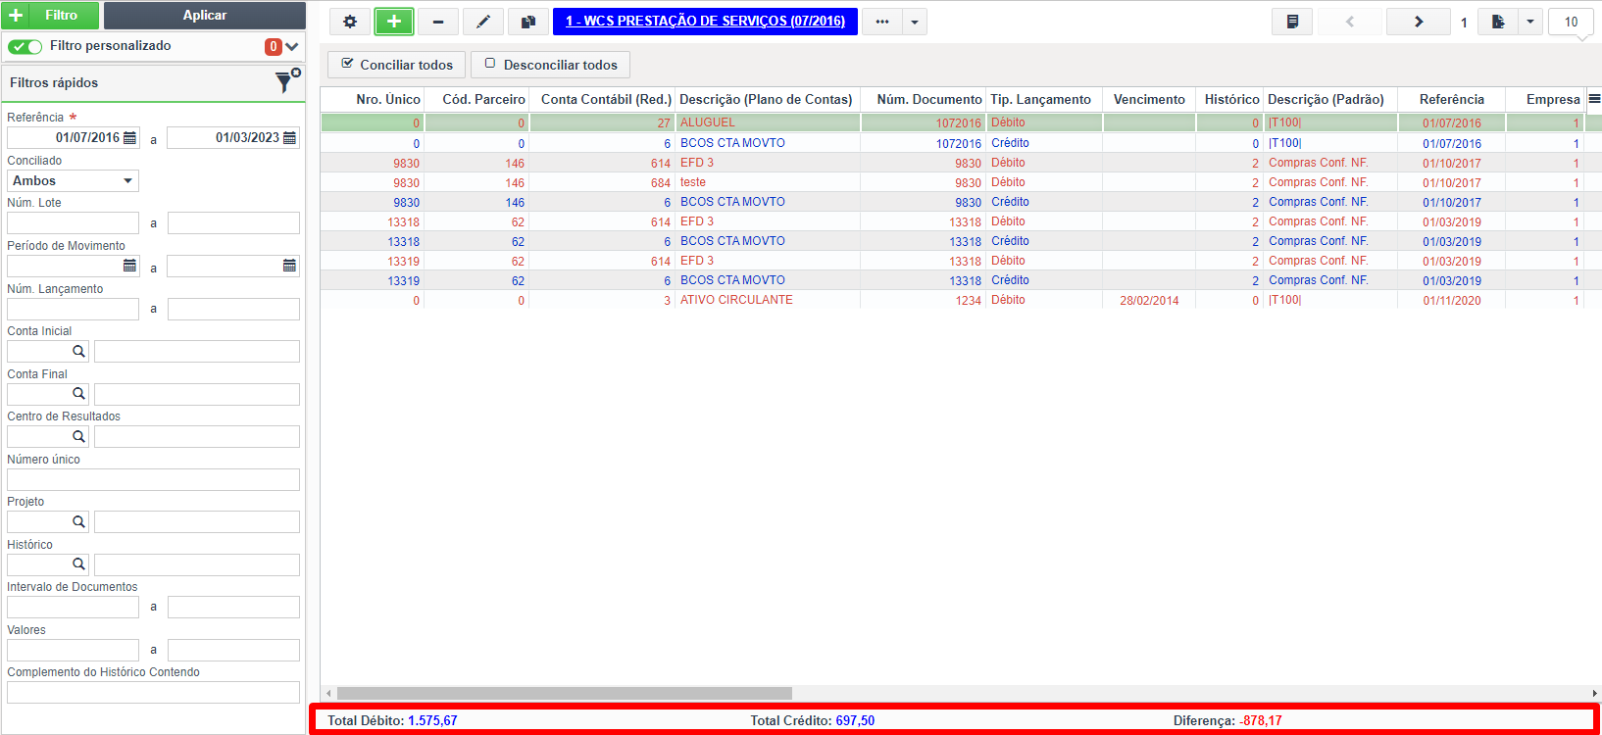Toggle the Filtro personalizado switch
1602x735 pixels.
[x=25, y=46]
